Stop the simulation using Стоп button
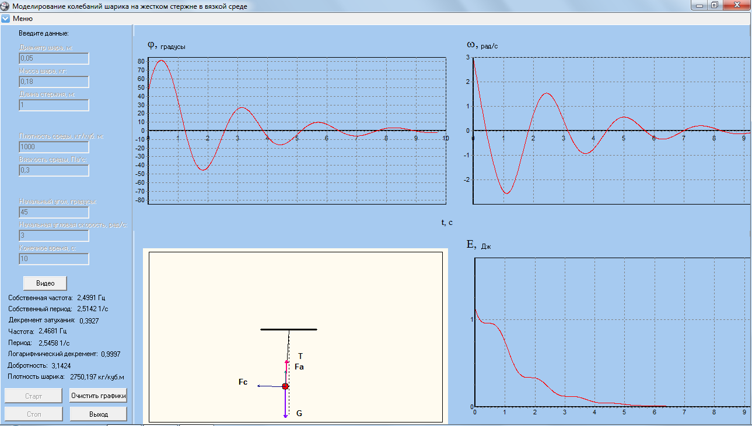Image resolution: width=752 pixels, height=426 pixels. [x=33, y=414]
